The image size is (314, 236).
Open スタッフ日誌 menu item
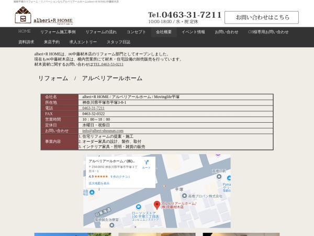click(119, 42)
